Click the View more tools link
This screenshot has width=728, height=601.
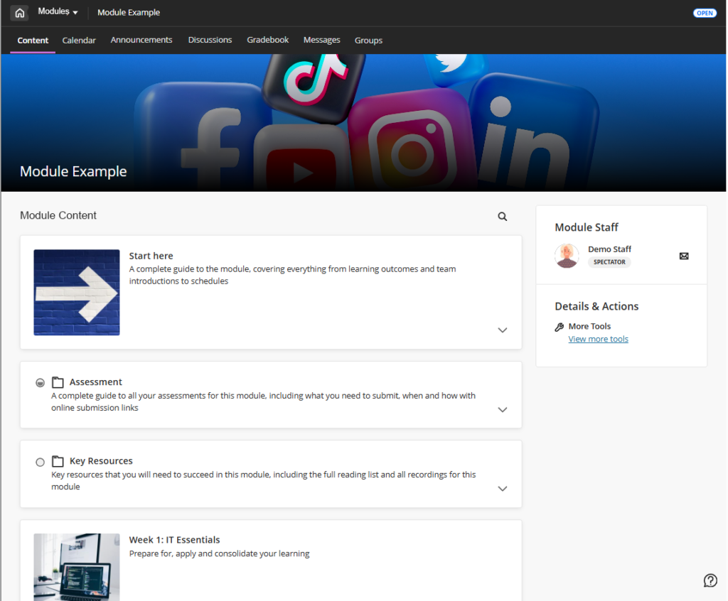pos(598,339)
